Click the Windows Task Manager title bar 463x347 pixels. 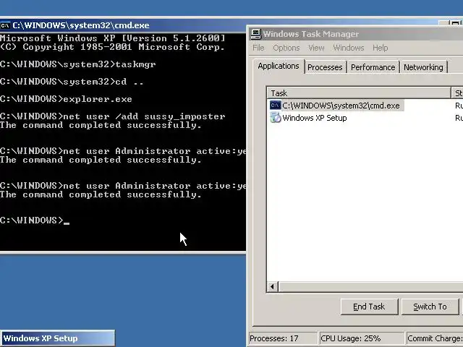[x=355, y=34]
